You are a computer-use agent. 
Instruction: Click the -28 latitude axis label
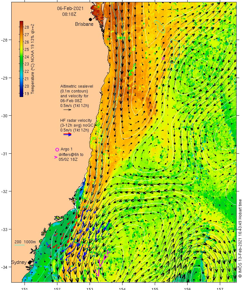click(4, 40)
